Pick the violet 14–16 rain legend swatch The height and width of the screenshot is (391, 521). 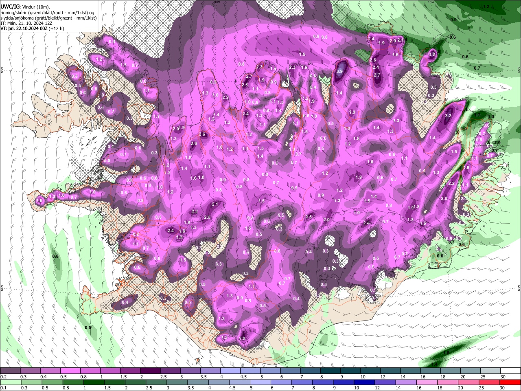[x=406, y=382]
